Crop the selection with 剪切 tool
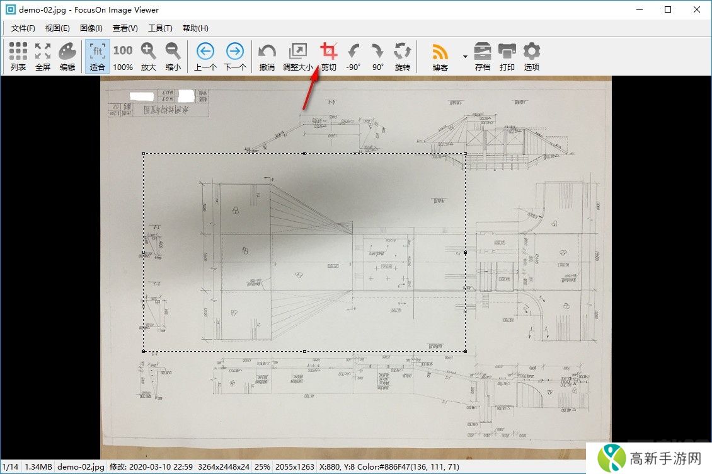This screenshot has width=712, height=474. tap(328, 56)
